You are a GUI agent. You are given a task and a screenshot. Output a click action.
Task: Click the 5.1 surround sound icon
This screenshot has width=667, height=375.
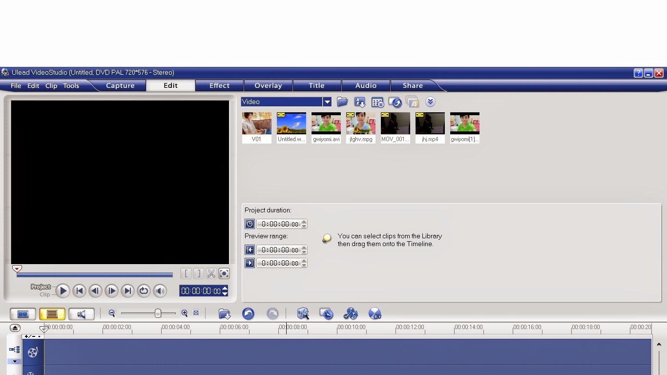click(x=375, y=314)
